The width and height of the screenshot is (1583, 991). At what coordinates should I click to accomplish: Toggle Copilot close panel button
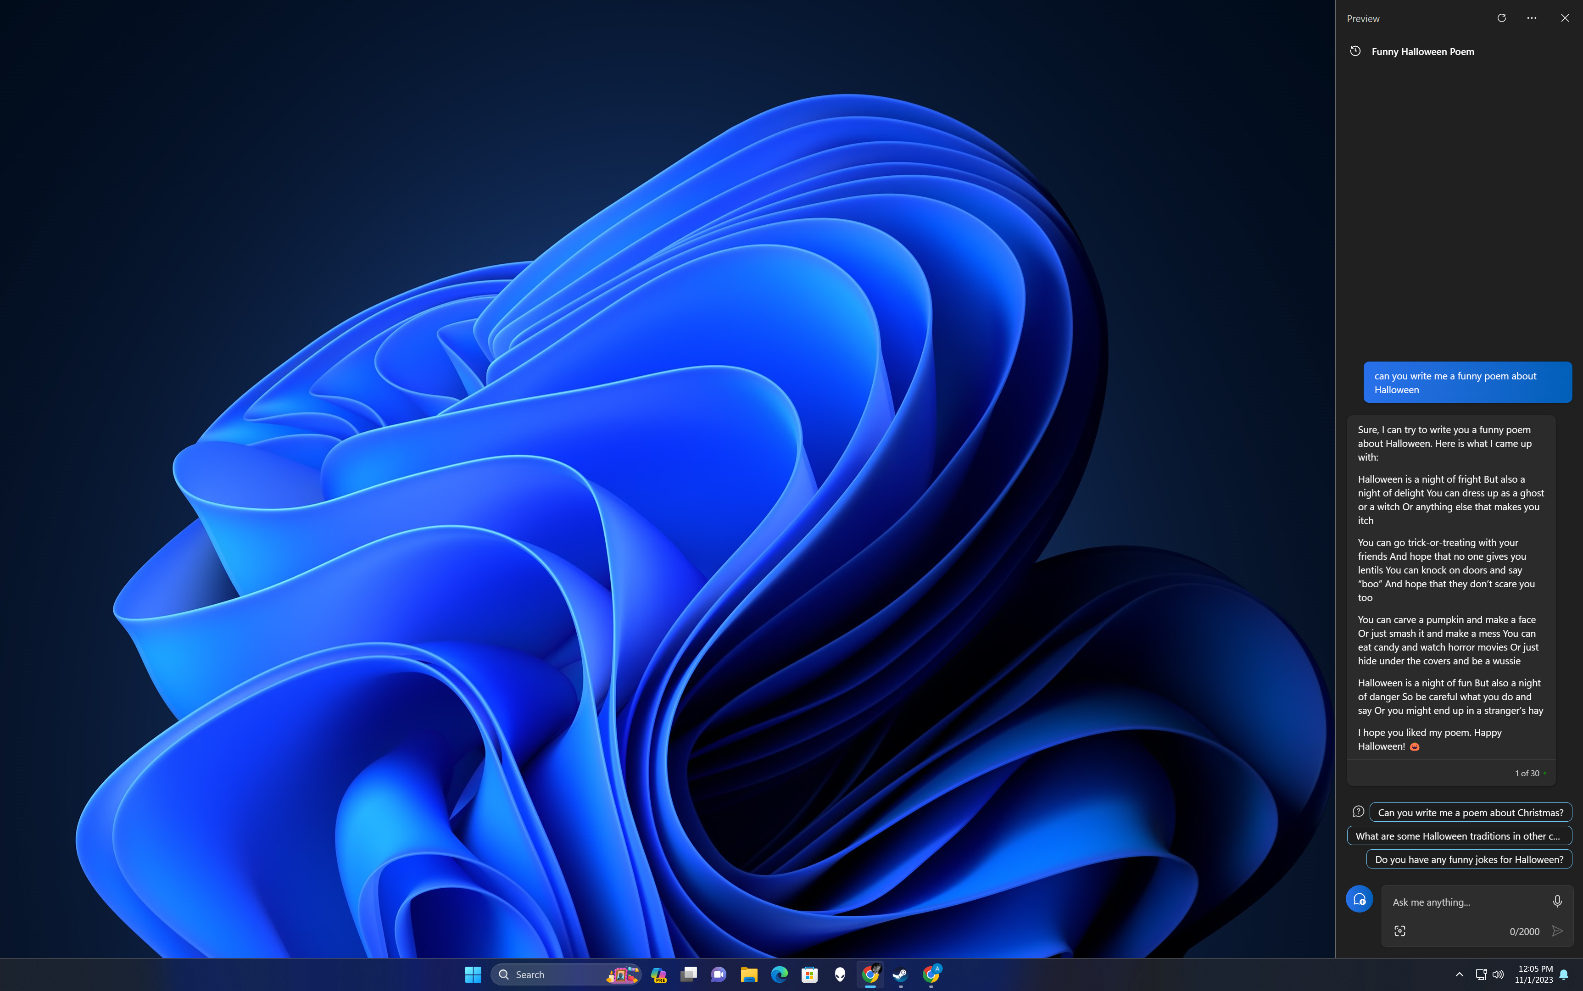point(1565,17)
